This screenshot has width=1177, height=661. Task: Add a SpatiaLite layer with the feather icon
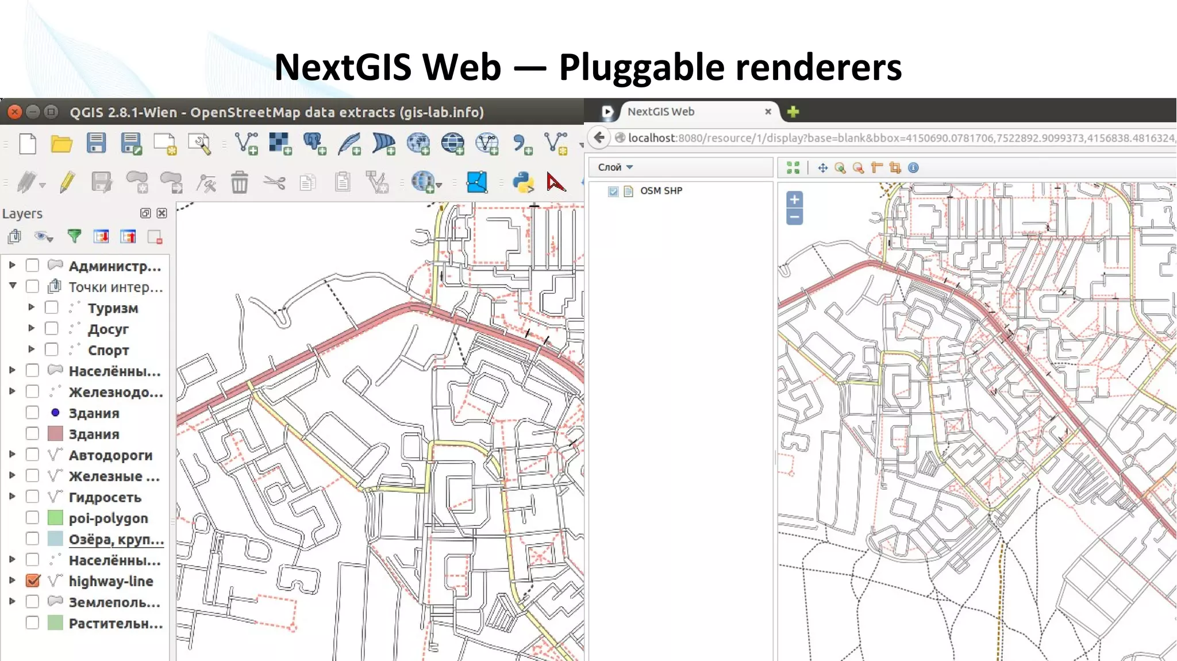point(349,144)
